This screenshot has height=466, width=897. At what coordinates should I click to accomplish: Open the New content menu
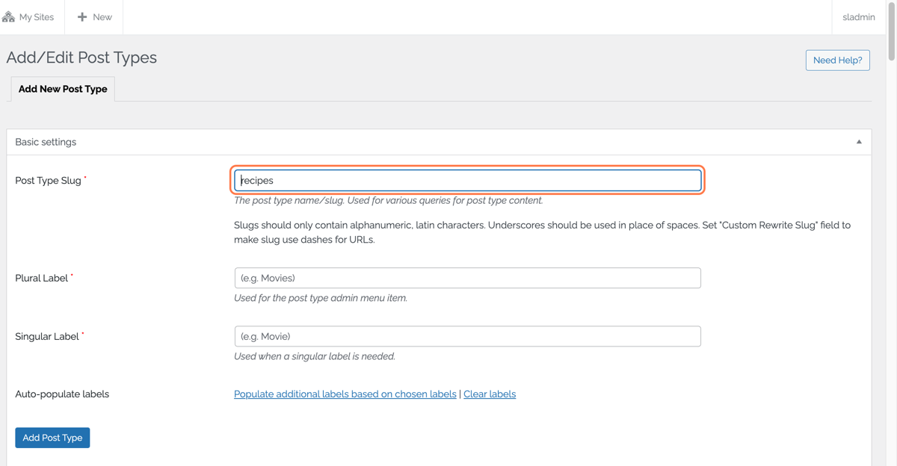click(94, 16)
